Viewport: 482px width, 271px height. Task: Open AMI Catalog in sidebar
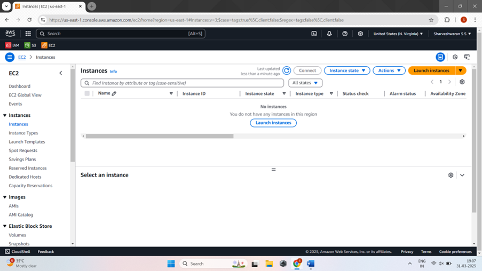pyautogui.click(x=21, y=215)
